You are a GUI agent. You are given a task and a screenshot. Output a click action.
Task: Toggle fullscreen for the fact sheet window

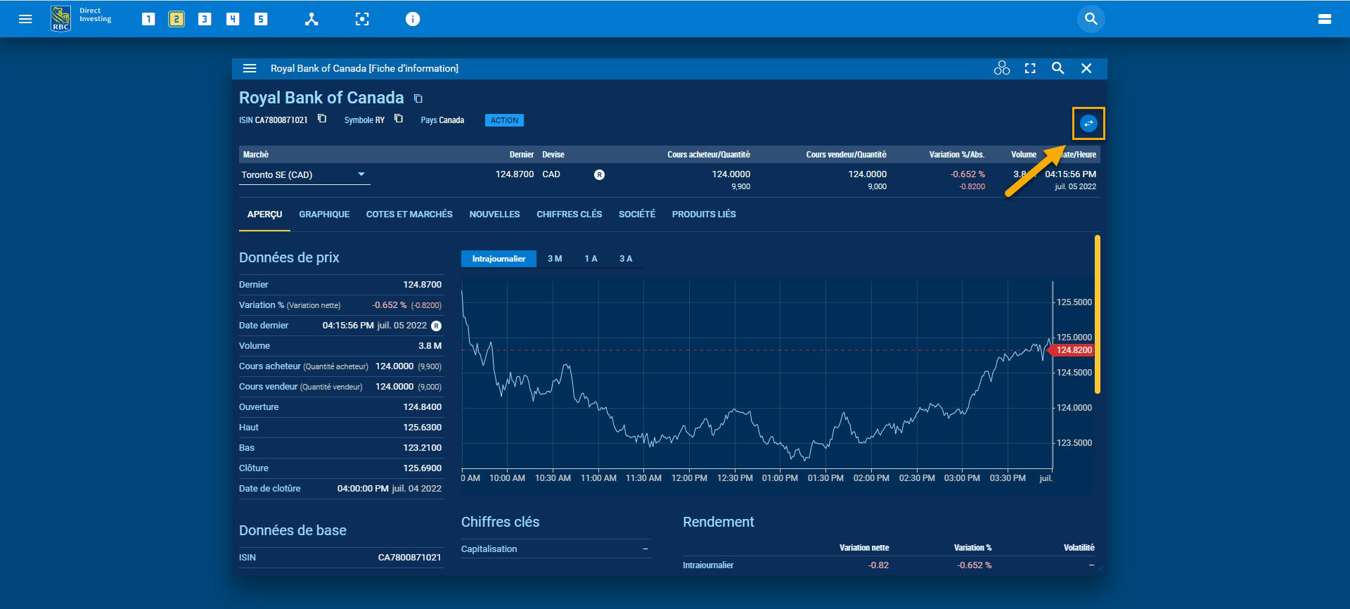(x=1030, y=68)
